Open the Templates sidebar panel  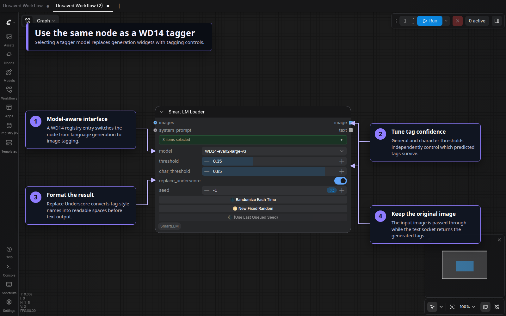tap(9, 147)
